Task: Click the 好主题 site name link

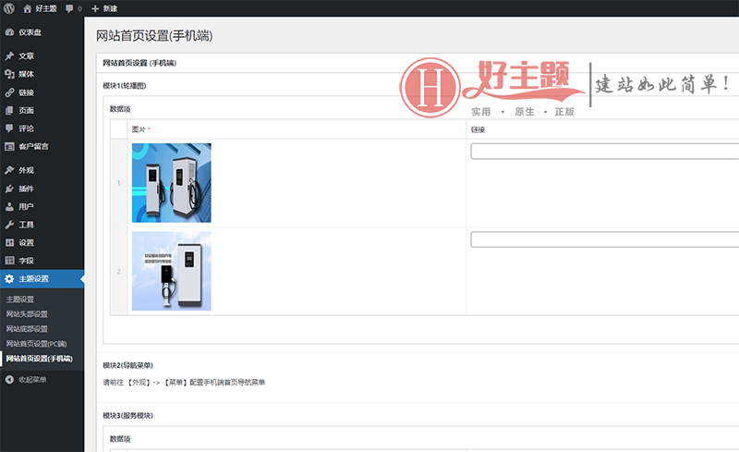Action: pos(45,8)
